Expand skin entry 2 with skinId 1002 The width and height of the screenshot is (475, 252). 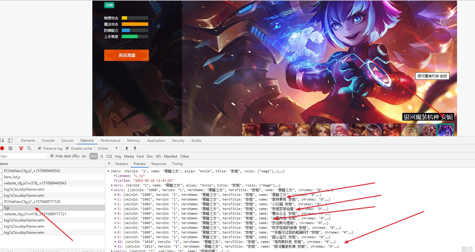[115, 204]
